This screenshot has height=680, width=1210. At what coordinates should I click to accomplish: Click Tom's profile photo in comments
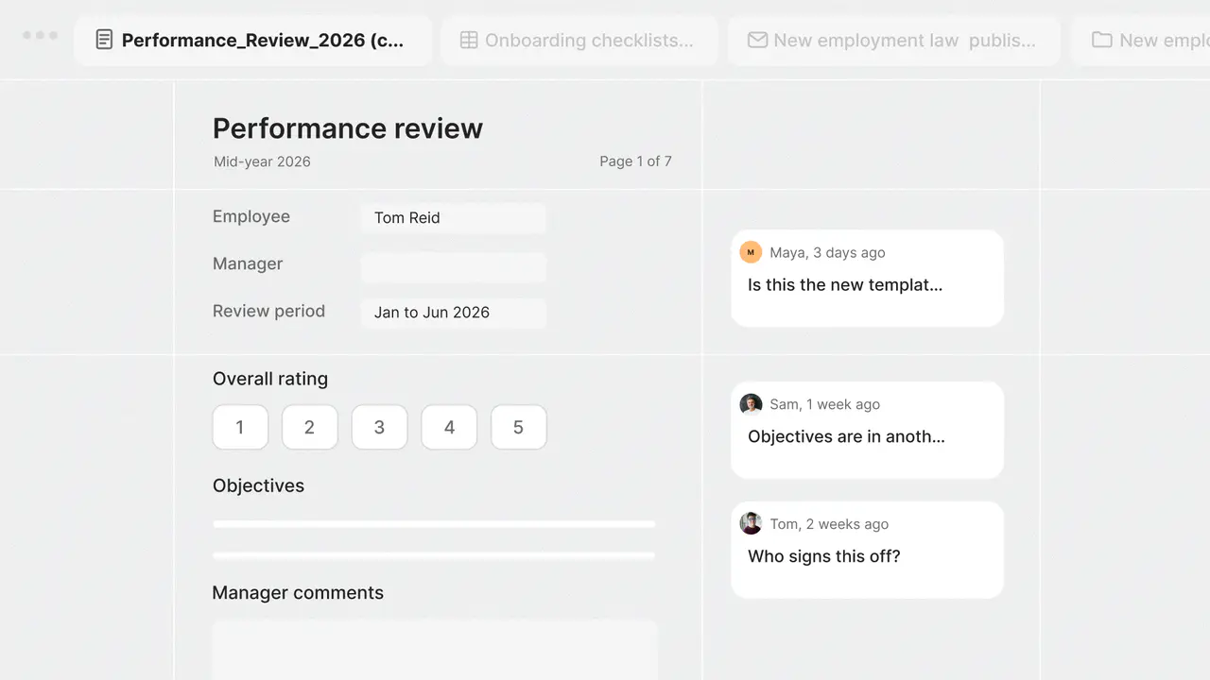(751, 524)
